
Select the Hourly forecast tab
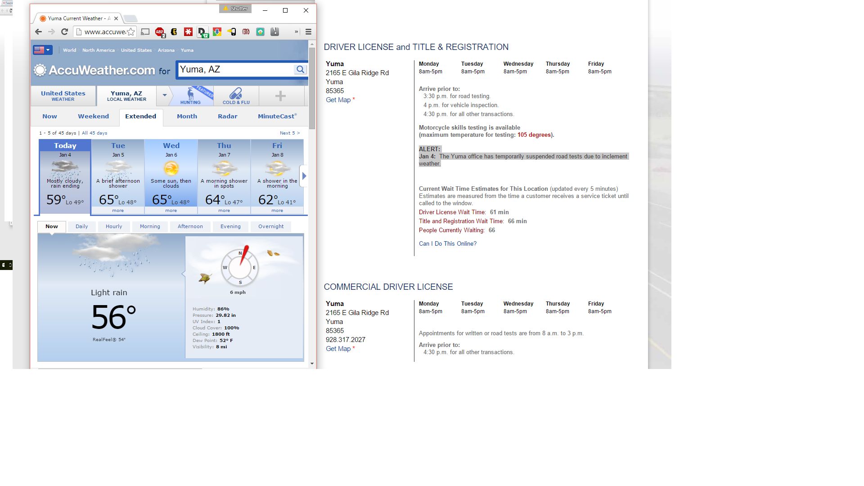coord(114,226)
